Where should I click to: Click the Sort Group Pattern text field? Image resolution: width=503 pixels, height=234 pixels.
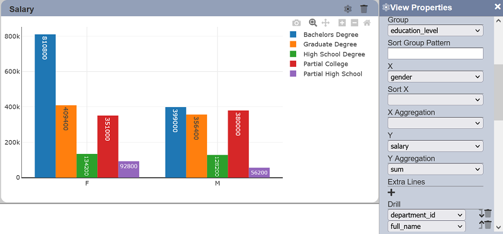tap(435, 53)
